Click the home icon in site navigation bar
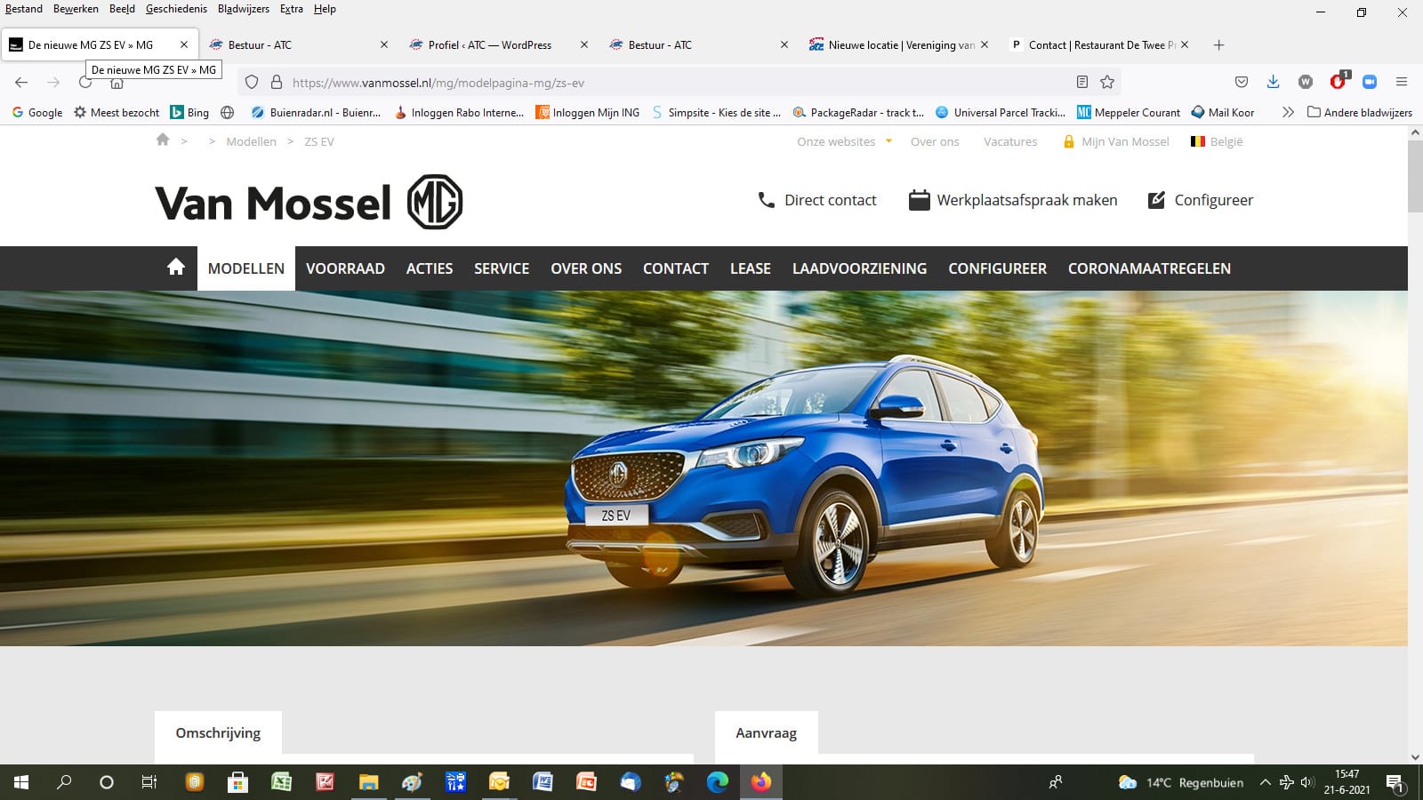1423x800 pixels. coord(176,268)
